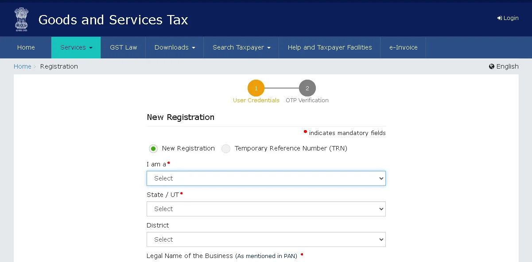The image size is (532, 262).
Task: Select the New Registration radio button
Action: [x=153, y=149]
